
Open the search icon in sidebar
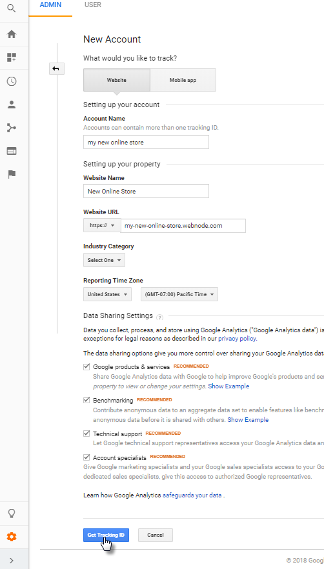tap(12, 8)
